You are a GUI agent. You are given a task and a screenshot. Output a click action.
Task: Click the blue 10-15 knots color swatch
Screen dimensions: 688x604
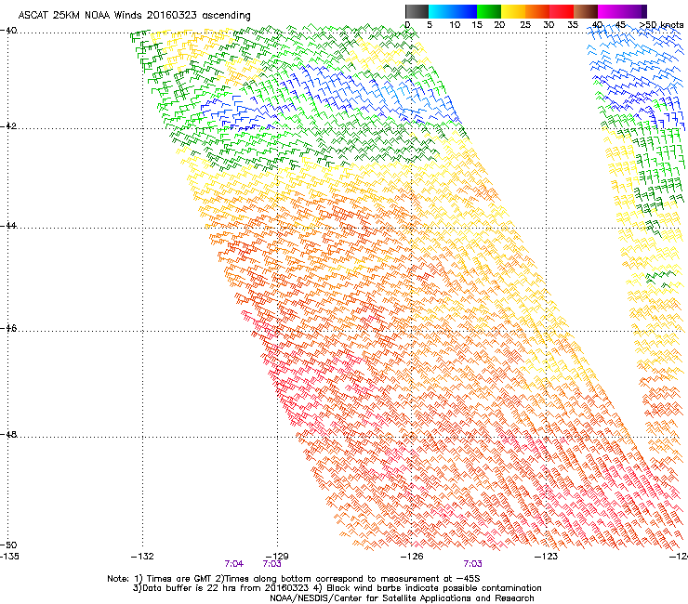(465, 11)
